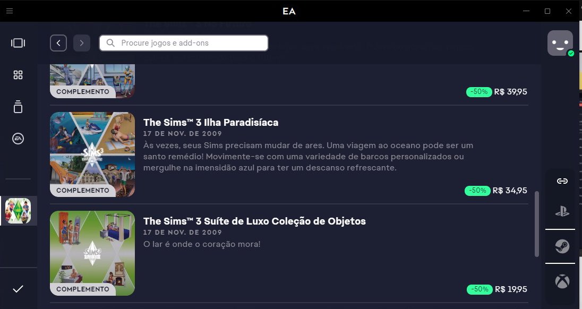Open The Sims 3 Suíte de Luxo title
582x309 pixels.
[255, 221]
